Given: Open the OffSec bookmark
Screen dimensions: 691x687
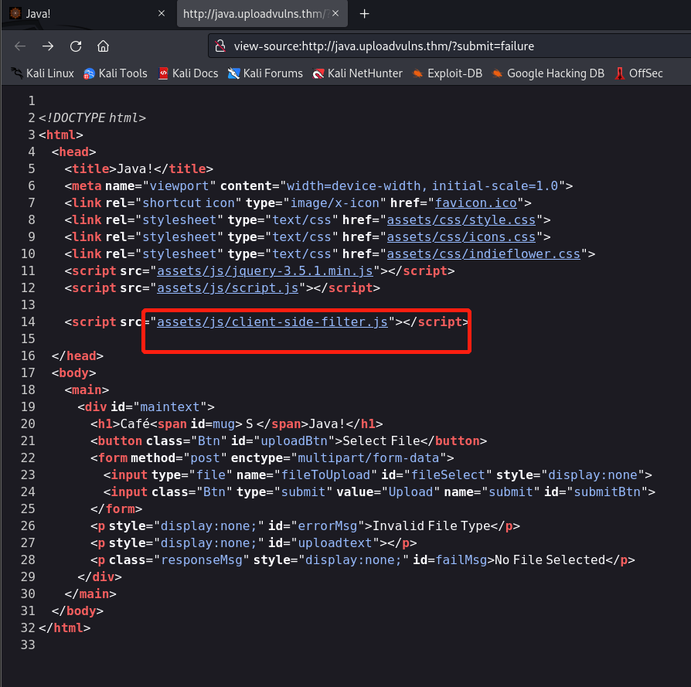Looking at the screenshot, I should 639,73.
